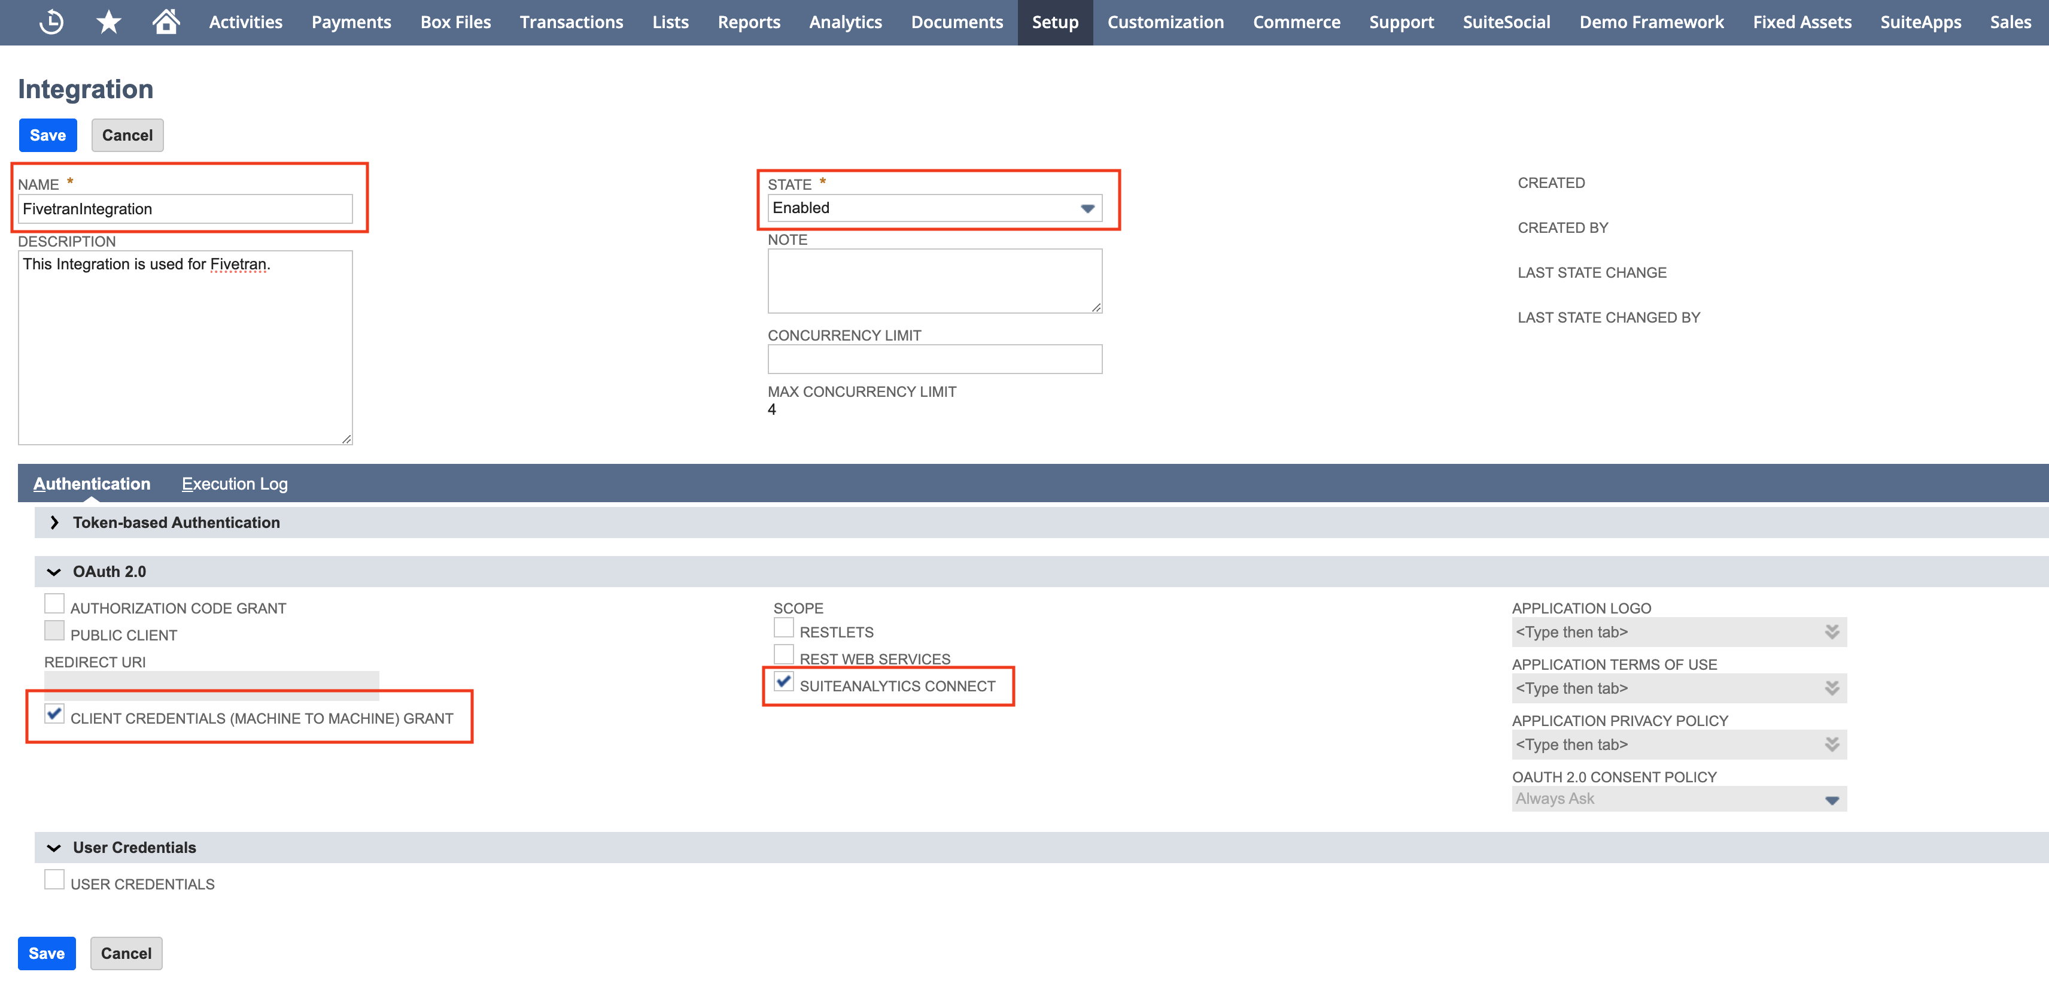Viewport: 2049px width, 990px height.
Task: Open the Setup menu
Action: [1054, 21]
